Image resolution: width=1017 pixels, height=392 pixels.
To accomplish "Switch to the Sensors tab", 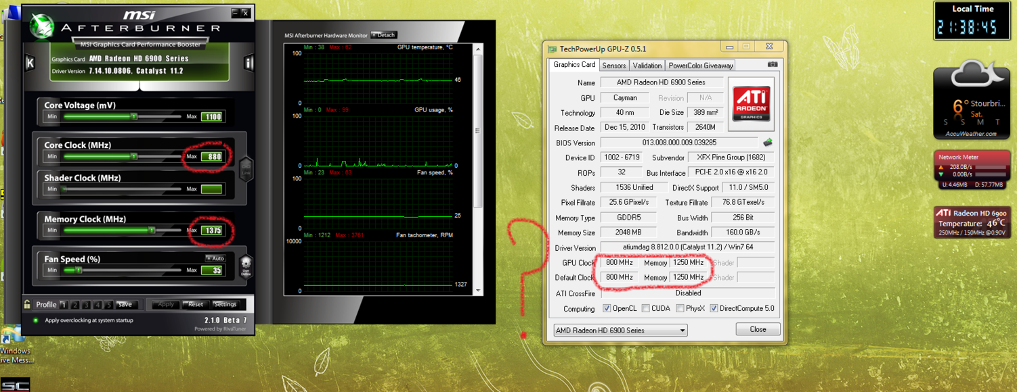I will tap(613, 66).
